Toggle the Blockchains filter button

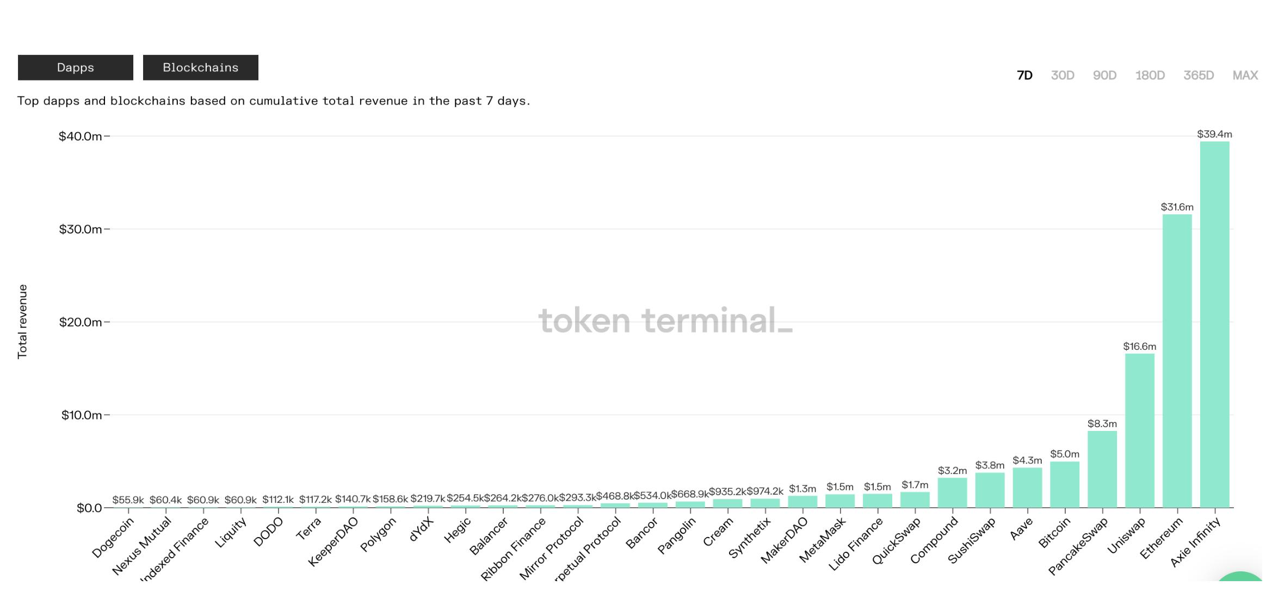pyautogui.click(x=200, y=67)
